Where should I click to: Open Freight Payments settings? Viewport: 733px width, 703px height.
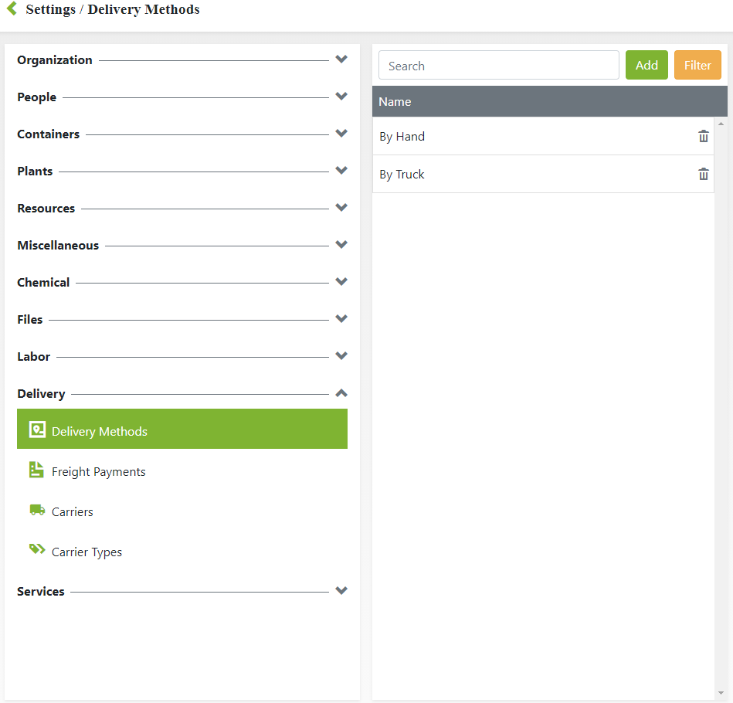coord(98,472)
